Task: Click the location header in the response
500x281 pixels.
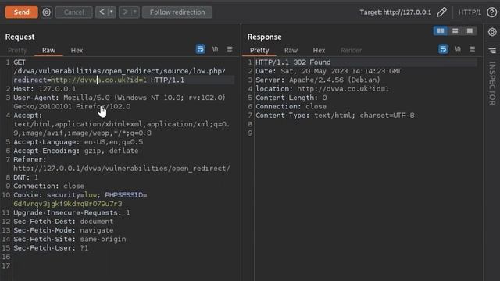Action: point(322,89)
